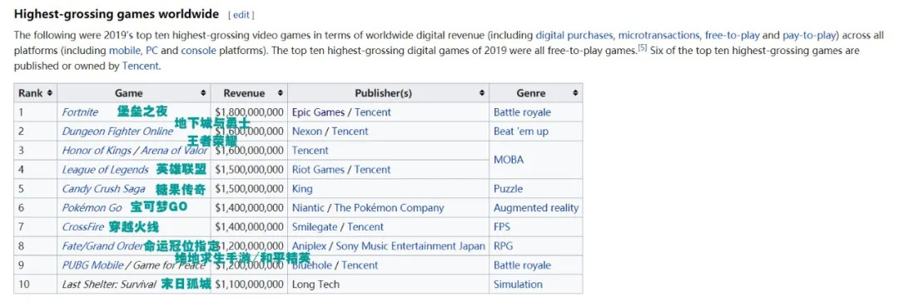Sort table by Game column arrows
This screenshot has width=899, height=307.
(x=203, y=93)
